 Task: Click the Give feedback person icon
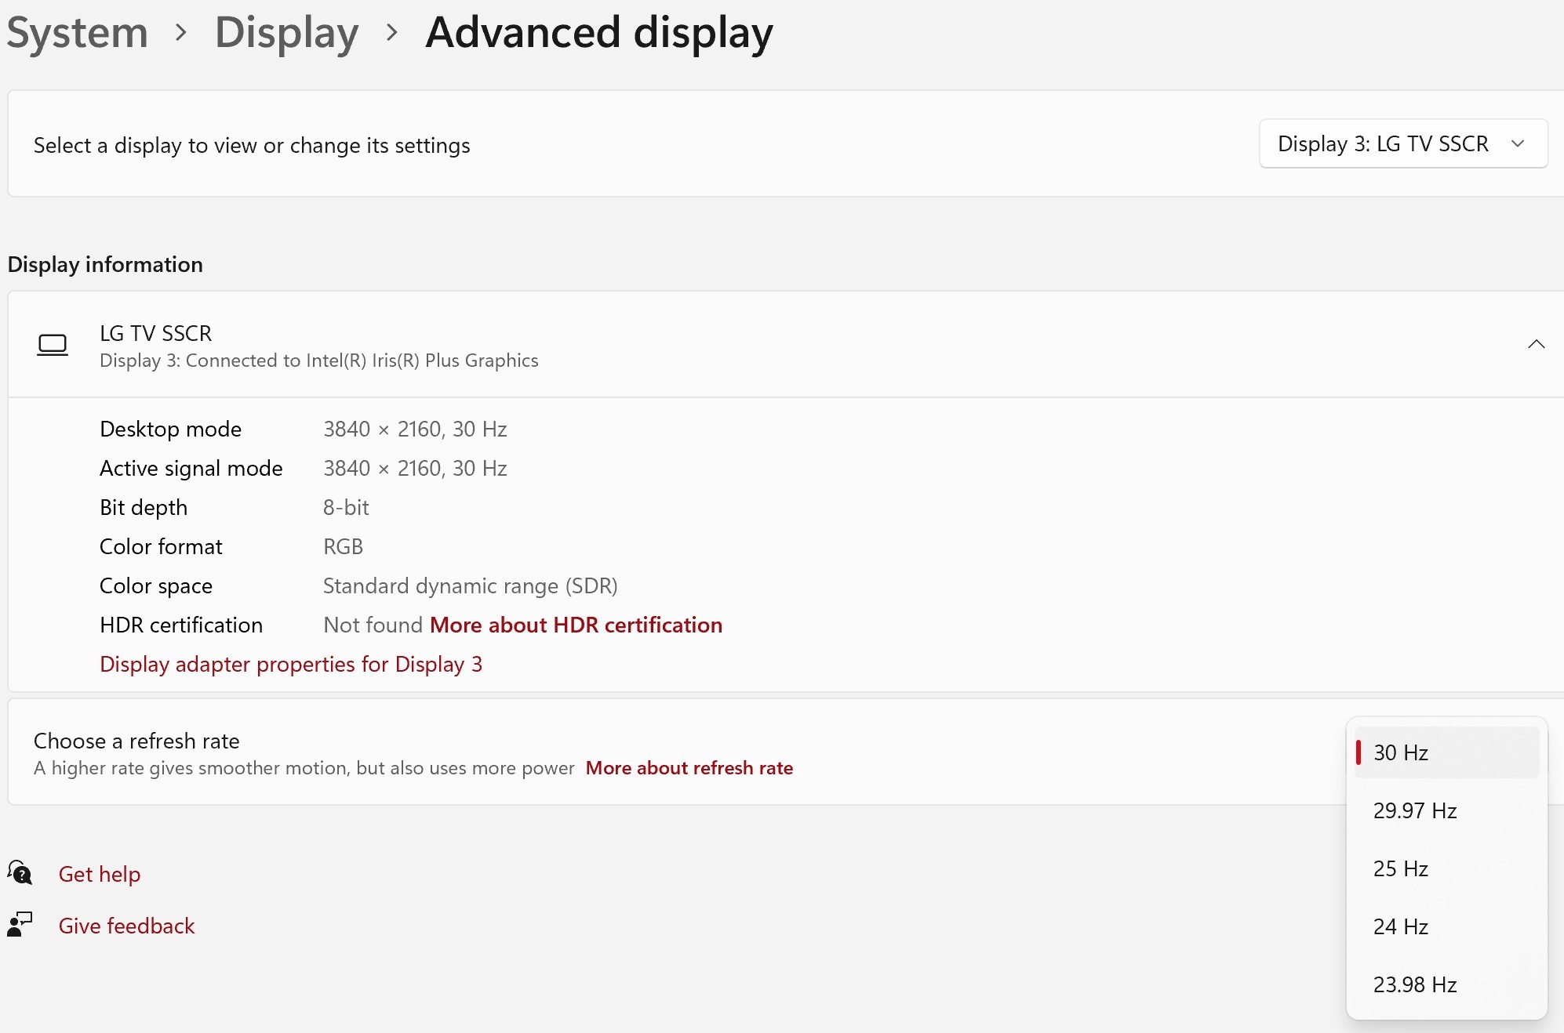coord(20,925)
